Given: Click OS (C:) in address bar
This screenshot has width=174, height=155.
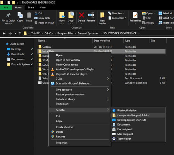Looking at the screenshot, I should click(x=48, y=33).
